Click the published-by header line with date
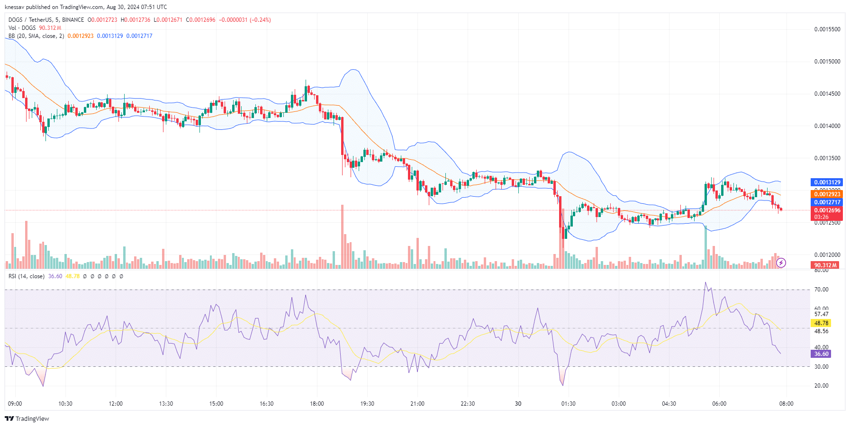This screenshot has height=427, width=850. point(86,7)
